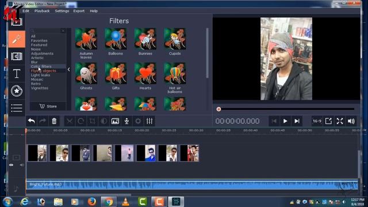Screen dimensions: 368x207
Task: Open the Windows Start menu
Action: (x=7, y=202)
